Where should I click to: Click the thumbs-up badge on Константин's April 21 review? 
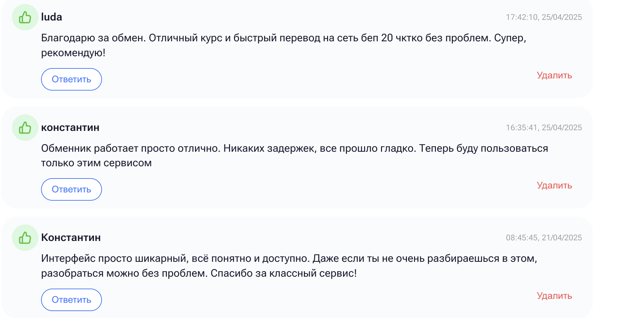(x=25, y=237)
